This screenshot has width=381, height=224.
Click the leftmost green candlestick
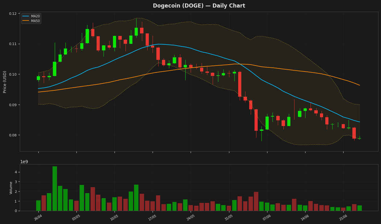coord(38,78)
